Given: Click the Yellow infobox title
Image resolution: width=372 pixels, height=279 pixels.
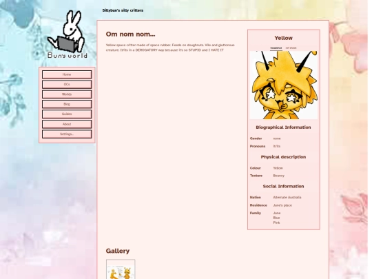Looking at the screenshot, I should click(284, 38).
